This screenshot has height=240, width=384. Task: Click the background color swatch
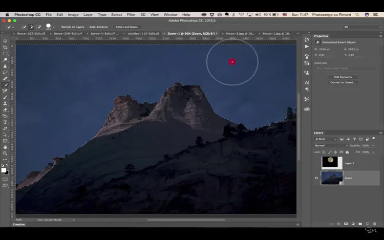pyautogui.click(x=7, y=173)
